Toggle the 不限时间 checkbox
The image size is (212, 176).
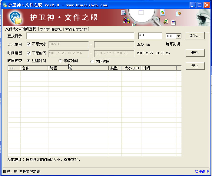pyautogui.click(x=28, y=53)
